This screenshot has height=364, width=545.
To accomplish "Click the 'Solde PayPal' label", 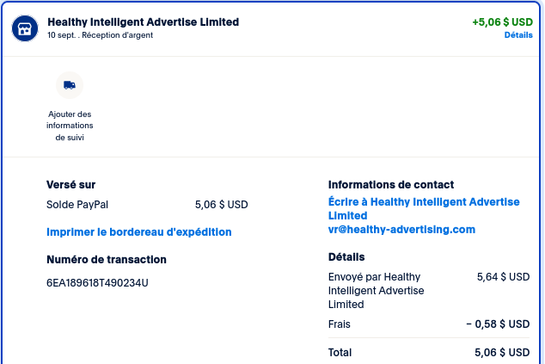I will pyautogui.click(x=77, y=205).
